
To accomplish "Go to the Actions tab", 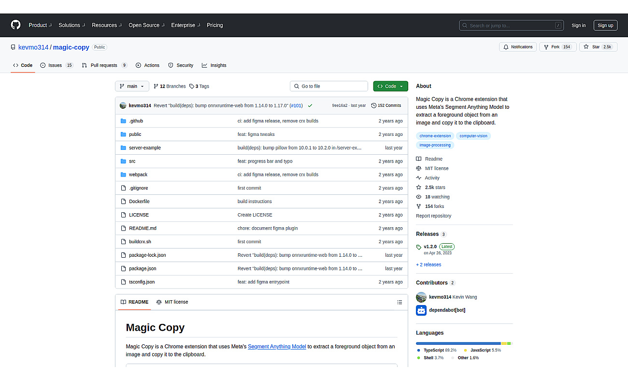I will click(147, 65).
